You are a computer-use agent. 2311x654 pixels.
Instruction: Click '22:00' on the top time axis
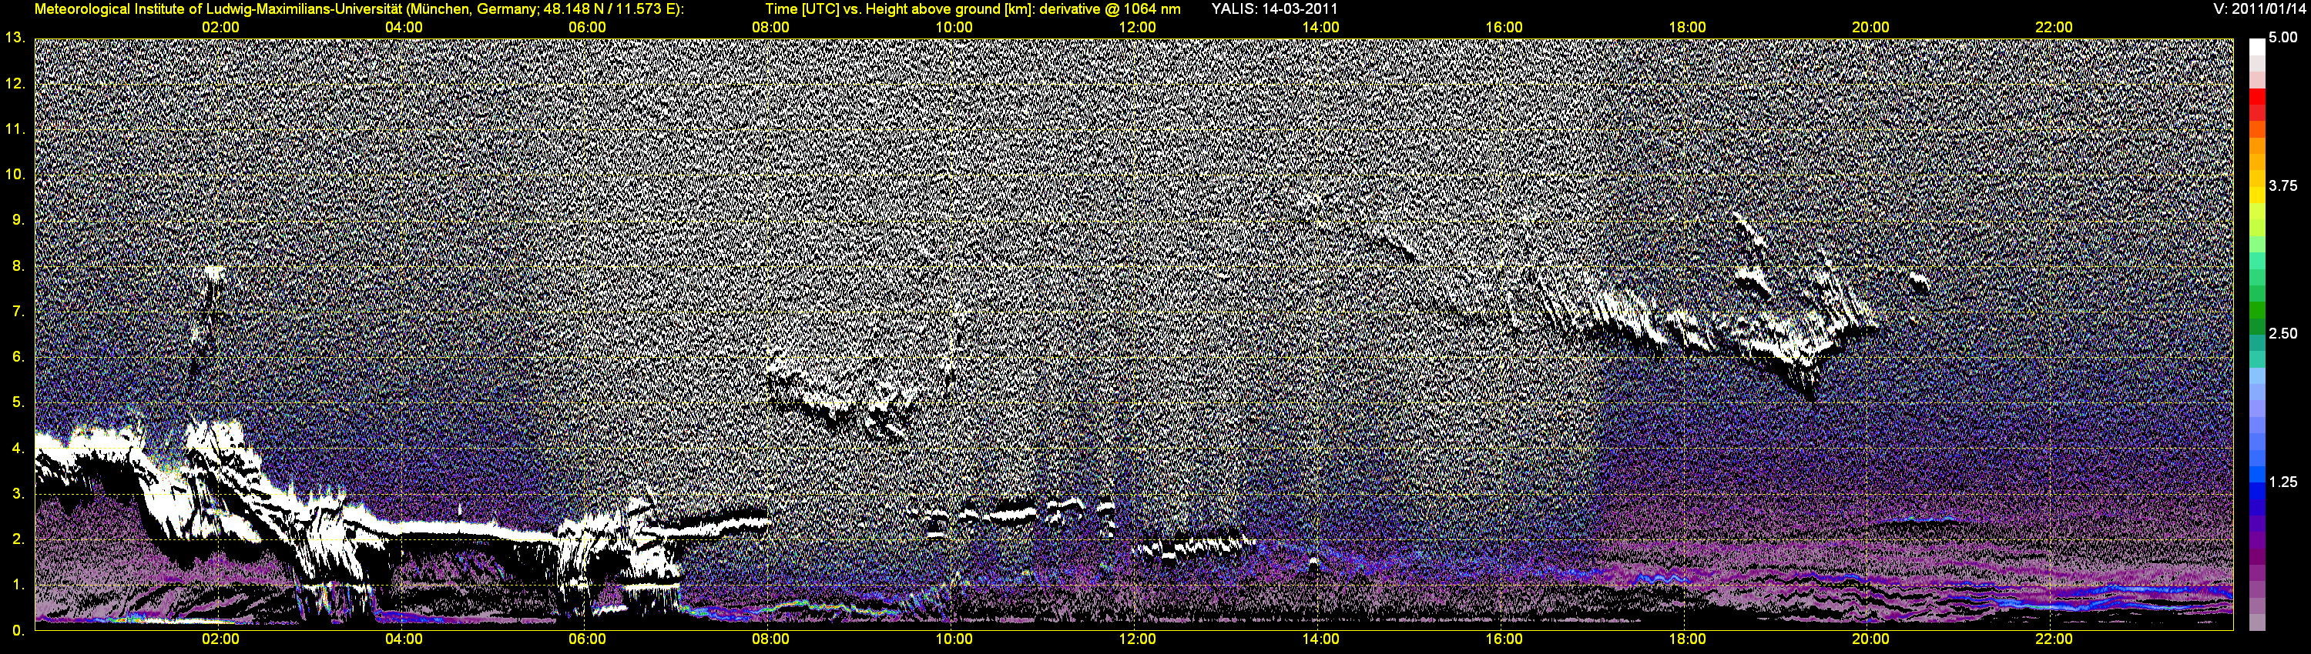point(2054,28)
